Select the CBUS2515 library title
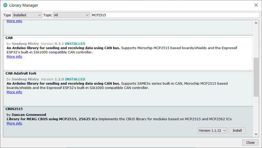The image size is (262, 148). (x=14, y=109)
